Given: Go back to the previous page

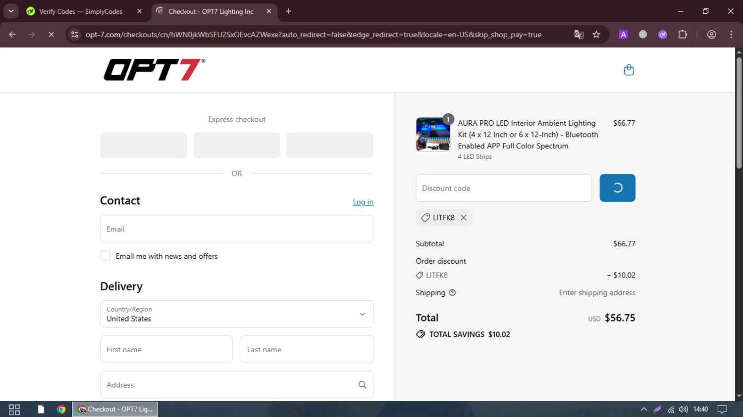Looking at the screenshot, I should coord(12,35).
